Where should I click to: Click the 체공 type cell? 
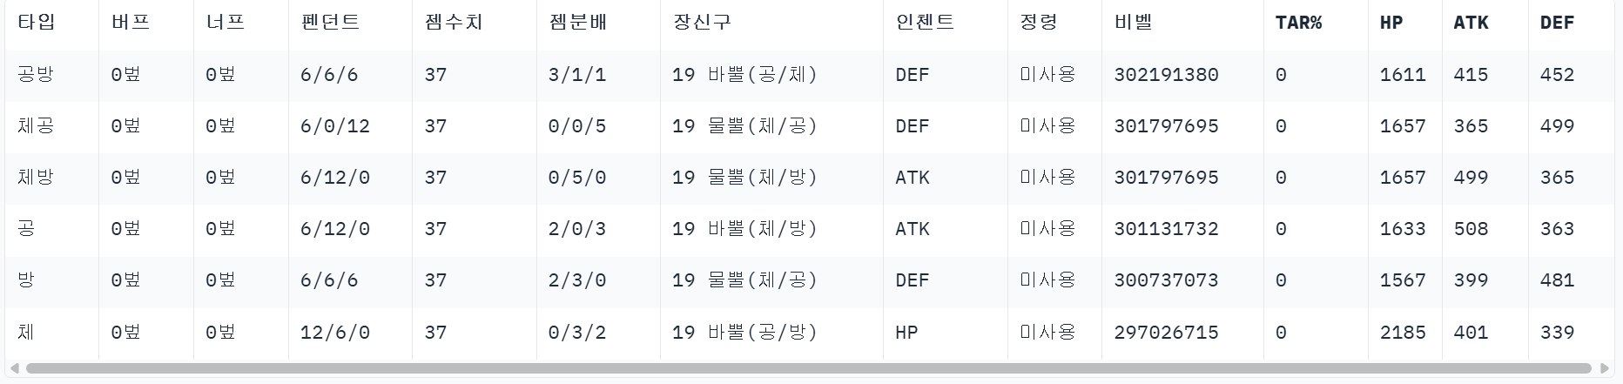(36, 126)
